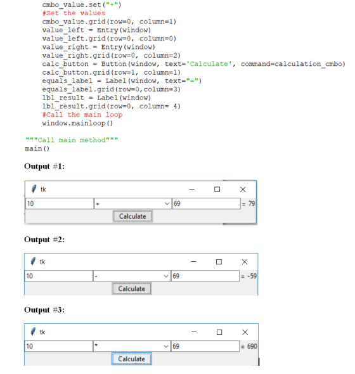Click result label -59 in Output #2

(252, 276)
